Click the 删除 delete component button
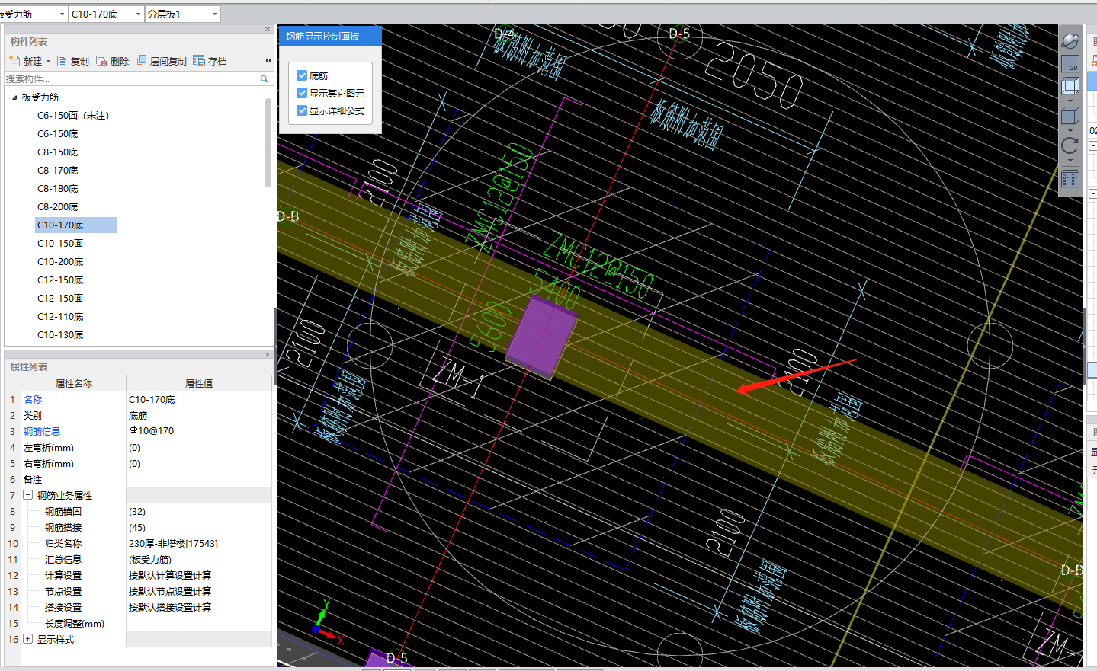The width and height of the screenshot is (1097, 671). [x=113, y=61]
